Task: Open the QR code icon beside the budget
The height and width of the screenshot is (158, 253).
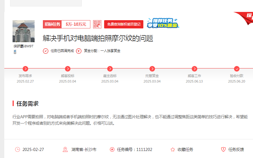Action: [97, 24]
